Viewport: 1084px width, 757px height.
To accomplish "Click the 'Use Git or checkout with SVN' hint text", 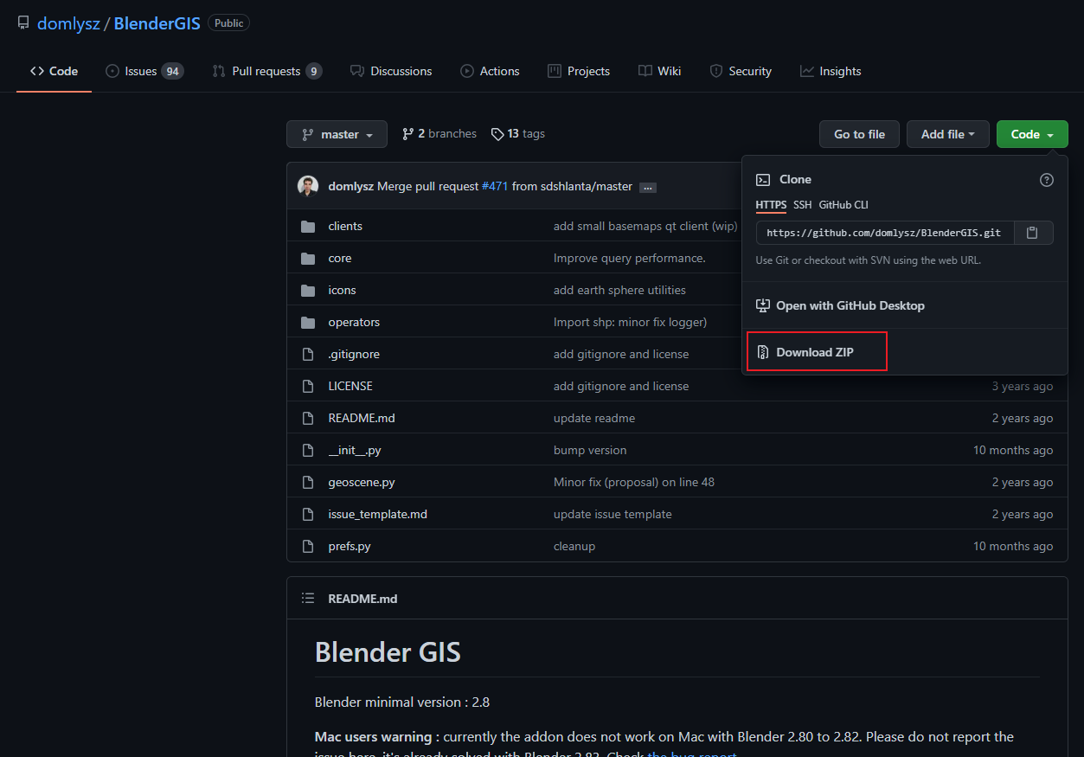I will tap(868, 260).
